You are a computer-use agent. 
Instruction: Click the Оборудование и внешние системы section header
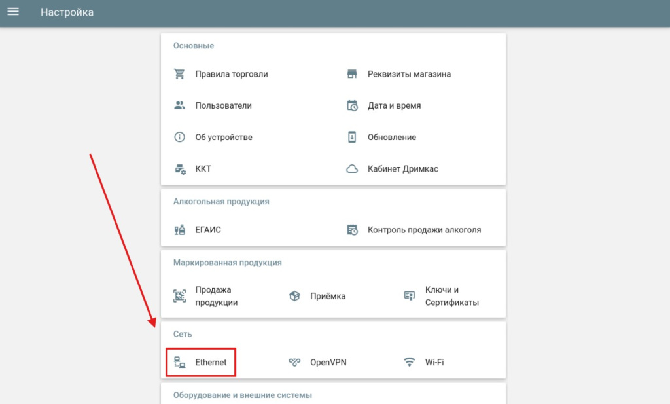[243, 395]
